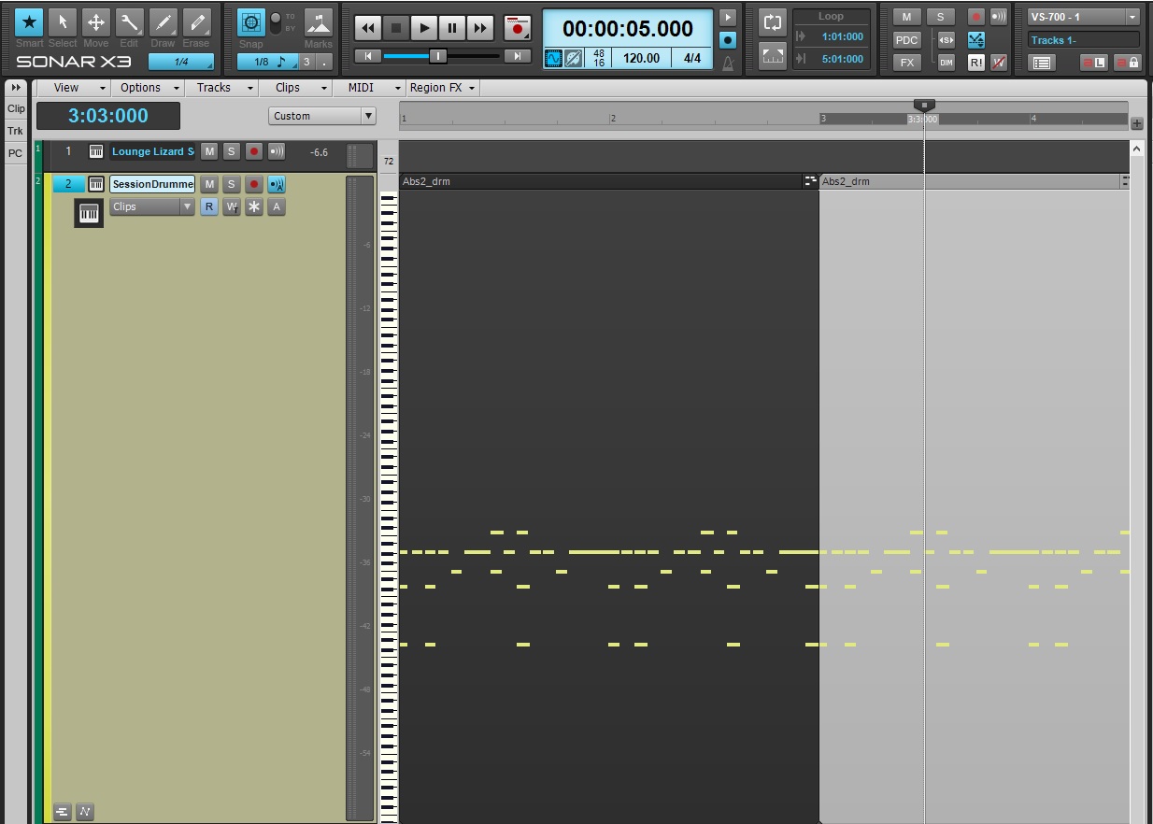This screenshot has height=824, width=1153.
Task: Add track with plus button at ruler
Action: pyautogui.click(x=1137, y=123)
